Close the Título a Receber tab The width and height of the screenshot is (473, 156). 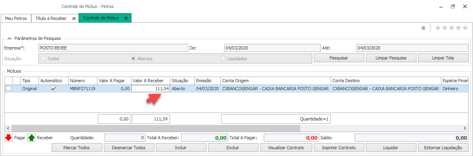[74, 18]
